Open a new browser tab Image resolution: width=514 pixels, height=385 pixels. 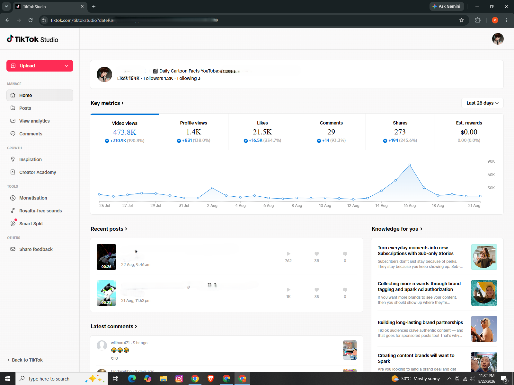[x=94, y=6]
